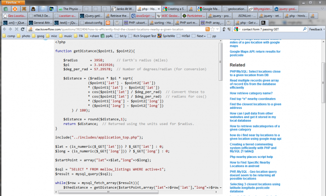326x196 pixels.
Task: Switch to the 'jQuery.get/...' tab
Action: click(x=91, y=16)
